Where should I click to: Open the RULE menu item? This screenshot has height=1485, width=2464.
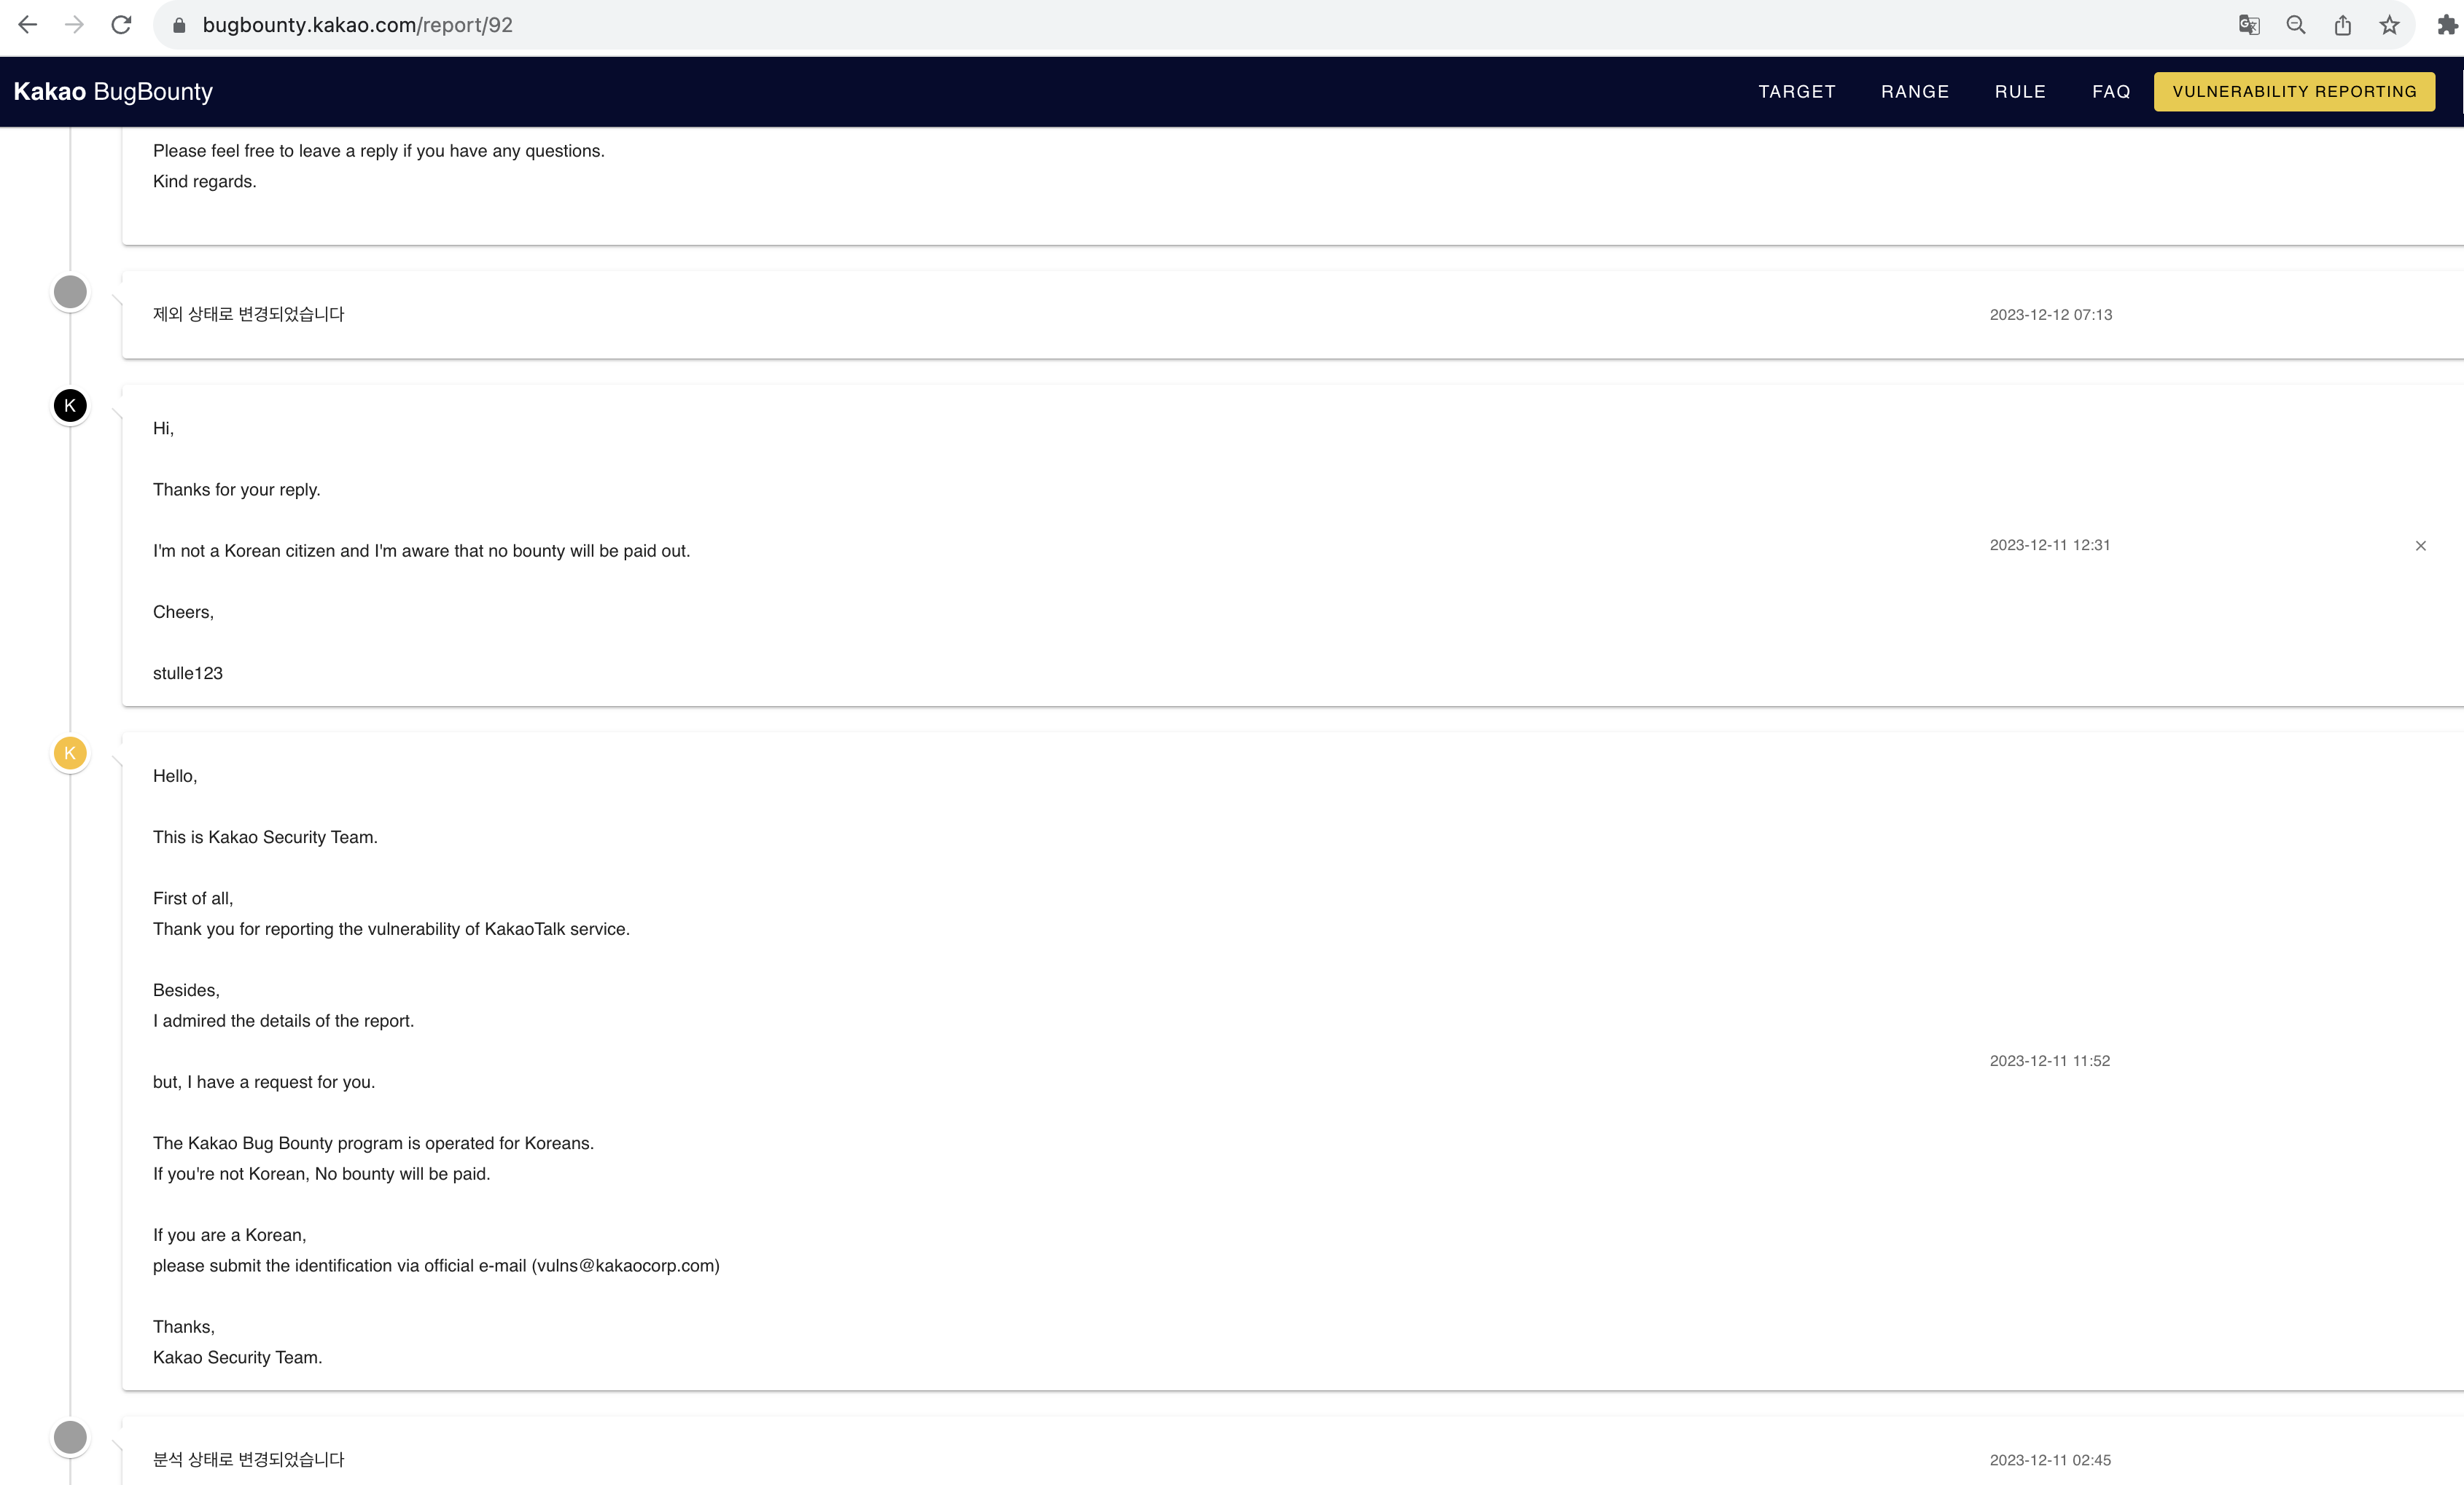[2020, 91]
